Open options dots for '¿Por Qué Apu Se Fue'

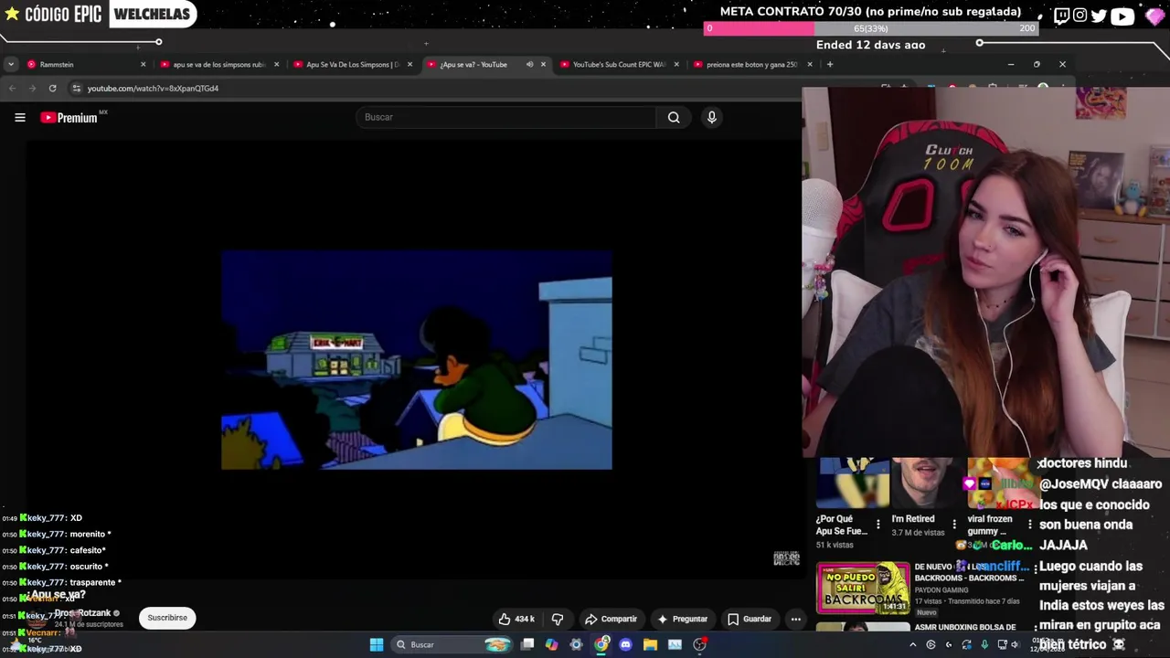pos(878,525)
